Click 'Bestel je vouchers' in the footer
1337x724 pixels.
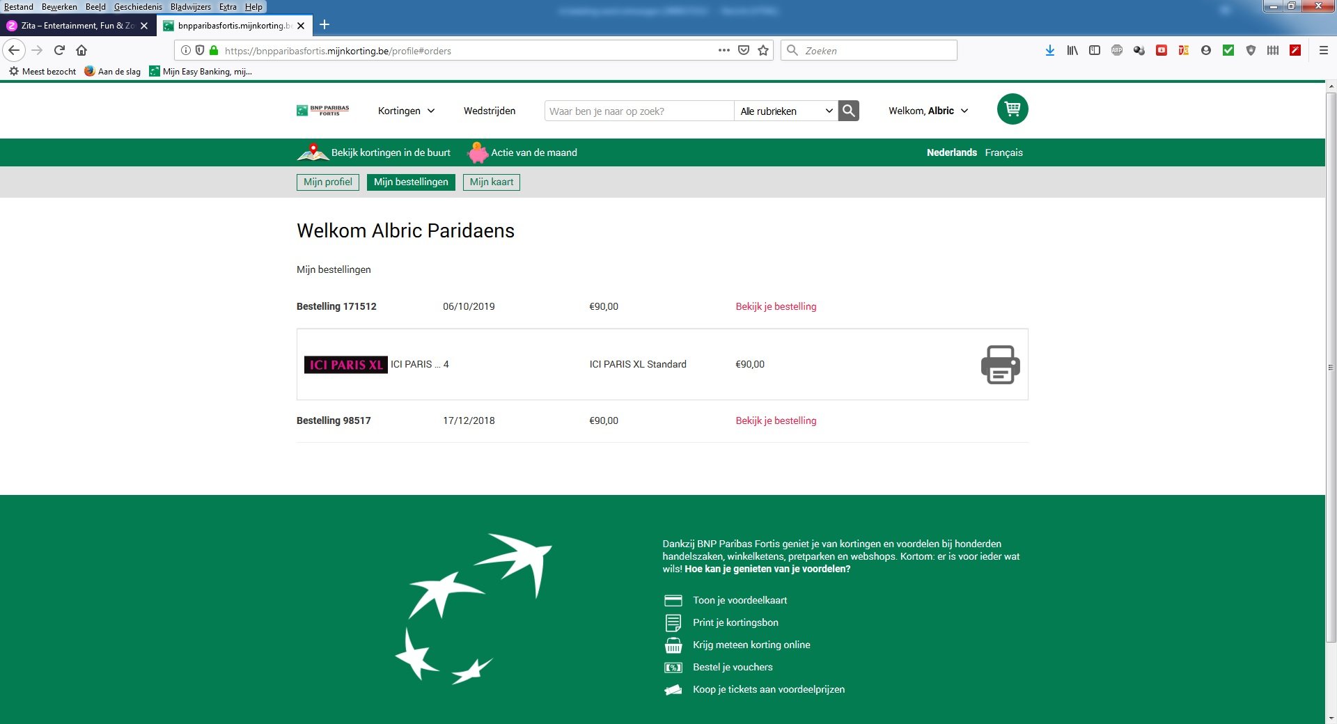point(732,667)
